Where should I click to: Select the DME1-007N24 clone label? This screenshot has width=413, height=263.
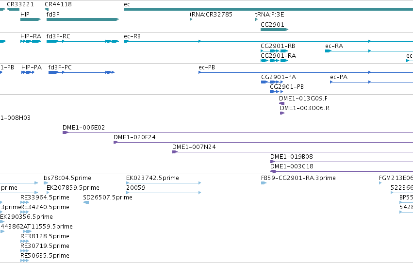194,147
